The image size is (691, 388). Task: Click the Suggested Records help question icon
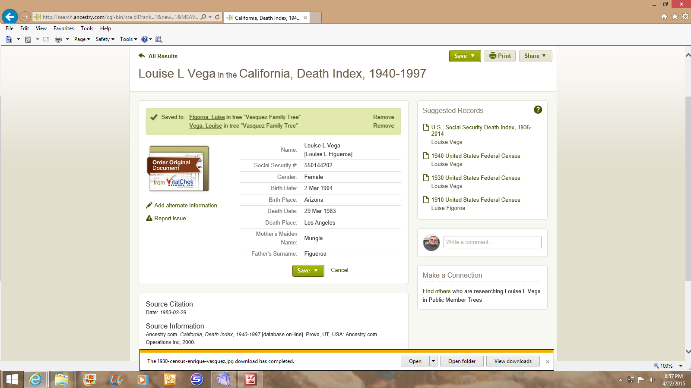pyautogui.click(x=538, y=110)
